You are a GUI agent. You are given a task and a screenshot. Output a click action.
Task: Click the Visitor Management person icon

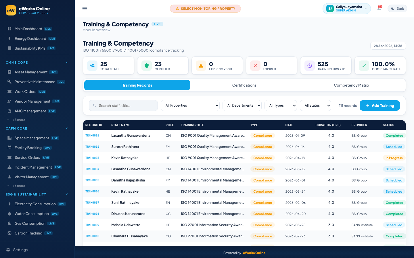9,177
